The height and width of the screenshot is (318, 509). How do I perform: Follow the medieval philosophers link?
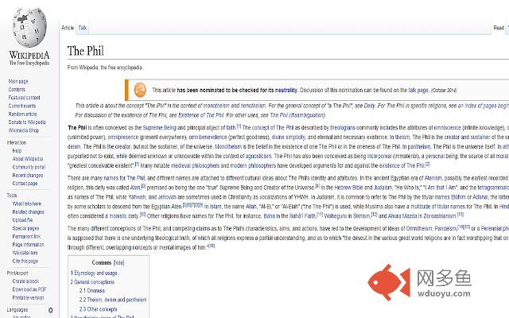[195, 165]
